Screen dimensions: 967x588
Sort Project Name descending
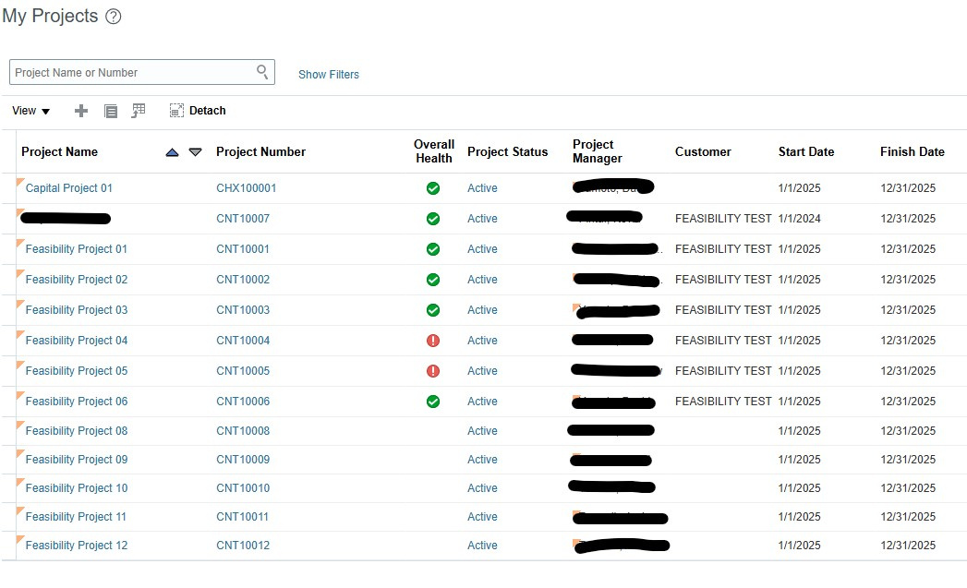[195, 151]
